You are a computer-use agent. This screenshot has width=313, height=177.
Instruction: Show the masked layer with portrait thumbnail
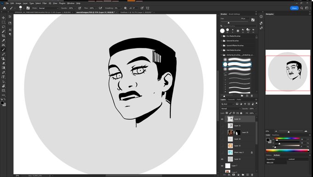coord(222,132)
